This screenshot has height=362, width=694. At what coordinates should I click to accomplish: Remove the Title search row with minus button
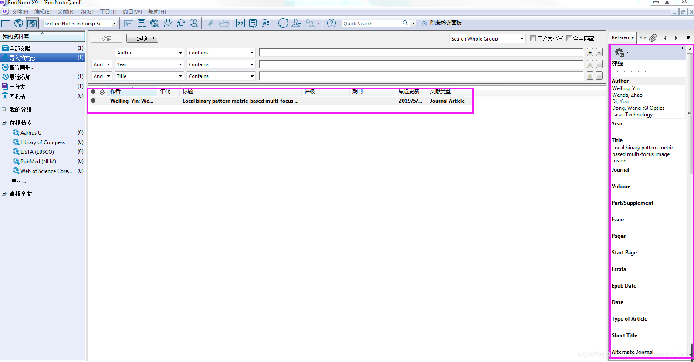[599, 76]
